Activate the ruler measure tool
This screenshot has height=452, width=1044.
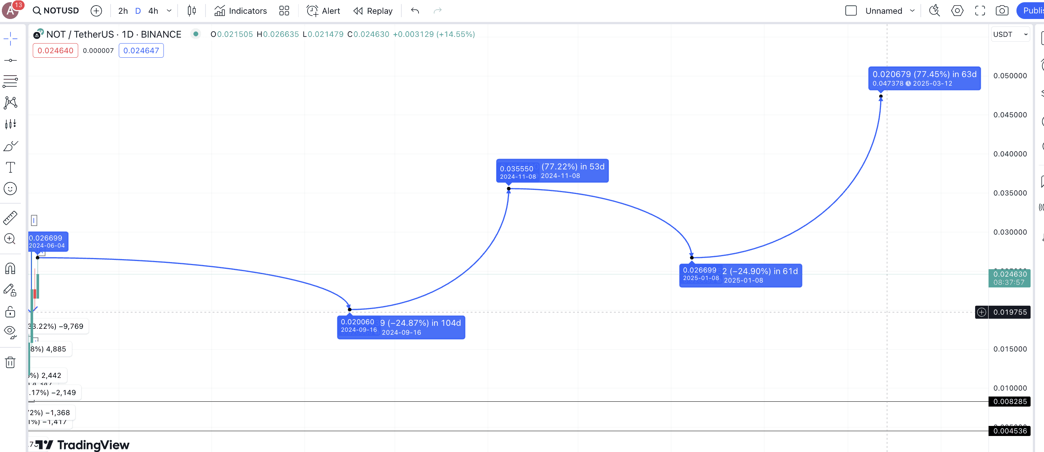coord(10,218)
